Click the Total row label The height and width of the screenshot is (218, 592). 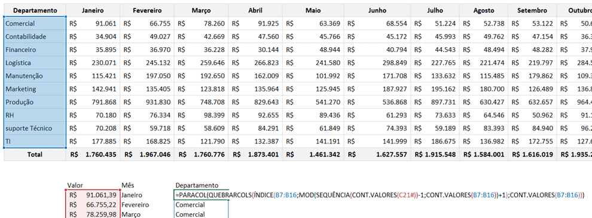pyautogui.click(x=35, y=155)
